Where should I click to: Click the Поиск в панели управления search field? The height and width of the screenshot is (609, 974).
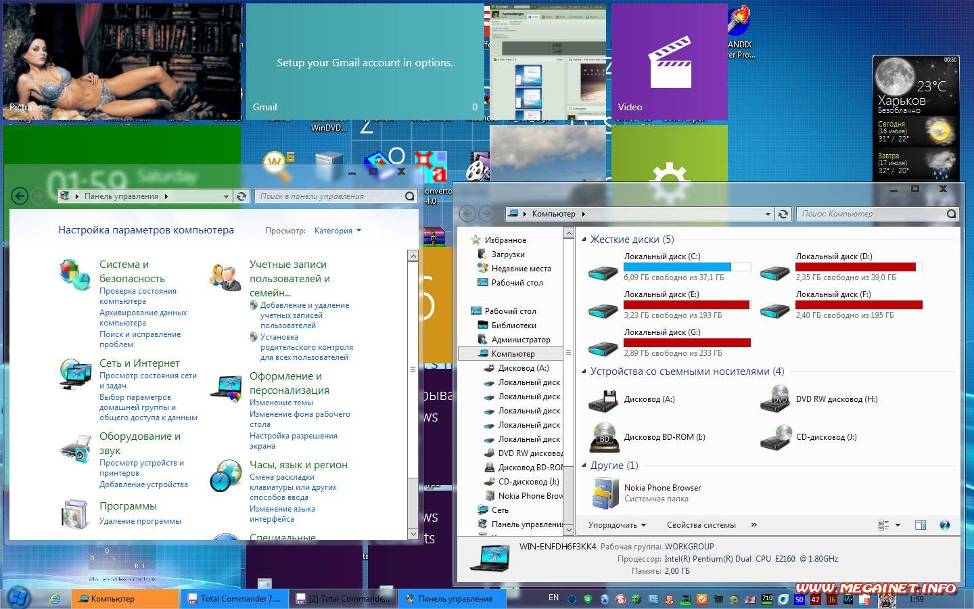(336, 196)
